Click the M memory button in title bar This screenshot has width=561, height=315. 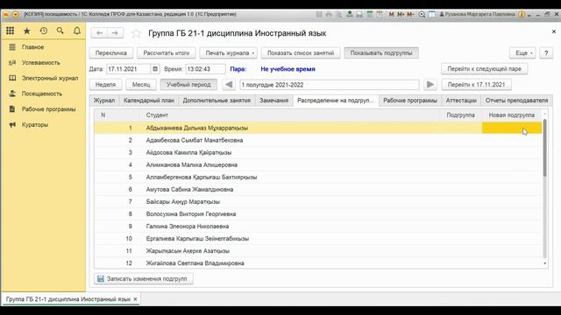tap(391, 14)
